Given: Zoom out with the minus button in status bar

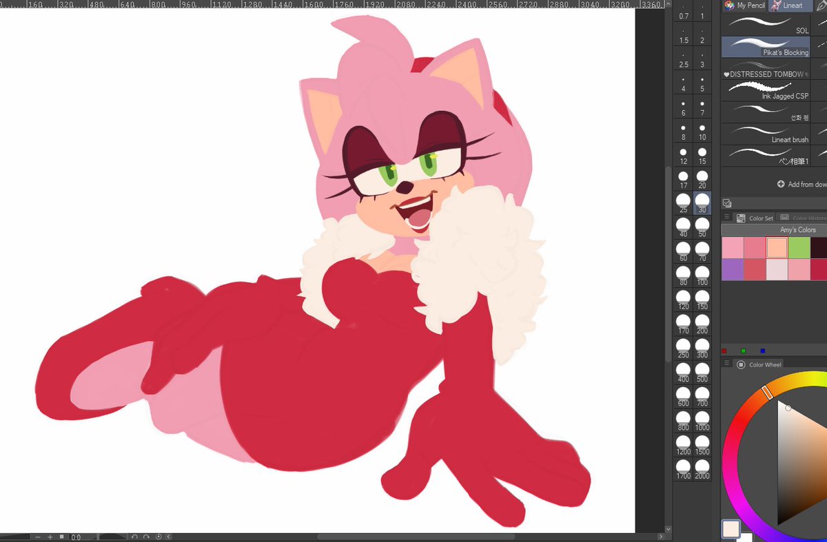Looking at the screenshot, I should (x=38, y=537).
